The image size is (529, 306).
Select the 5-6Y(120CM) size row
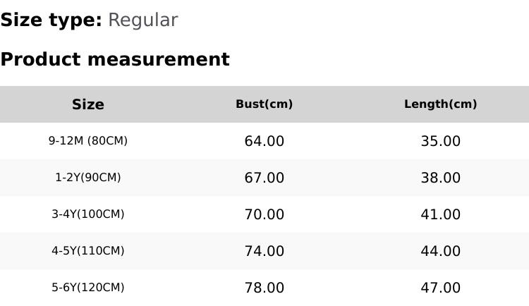pos(88,288)
